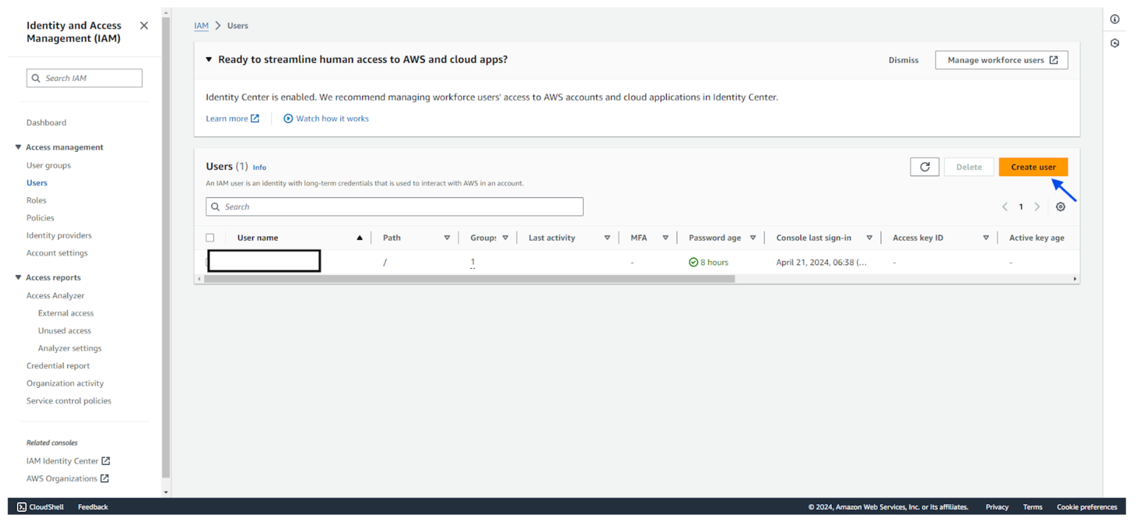
Task: Click the Create user button
Action: point(1033,167)
